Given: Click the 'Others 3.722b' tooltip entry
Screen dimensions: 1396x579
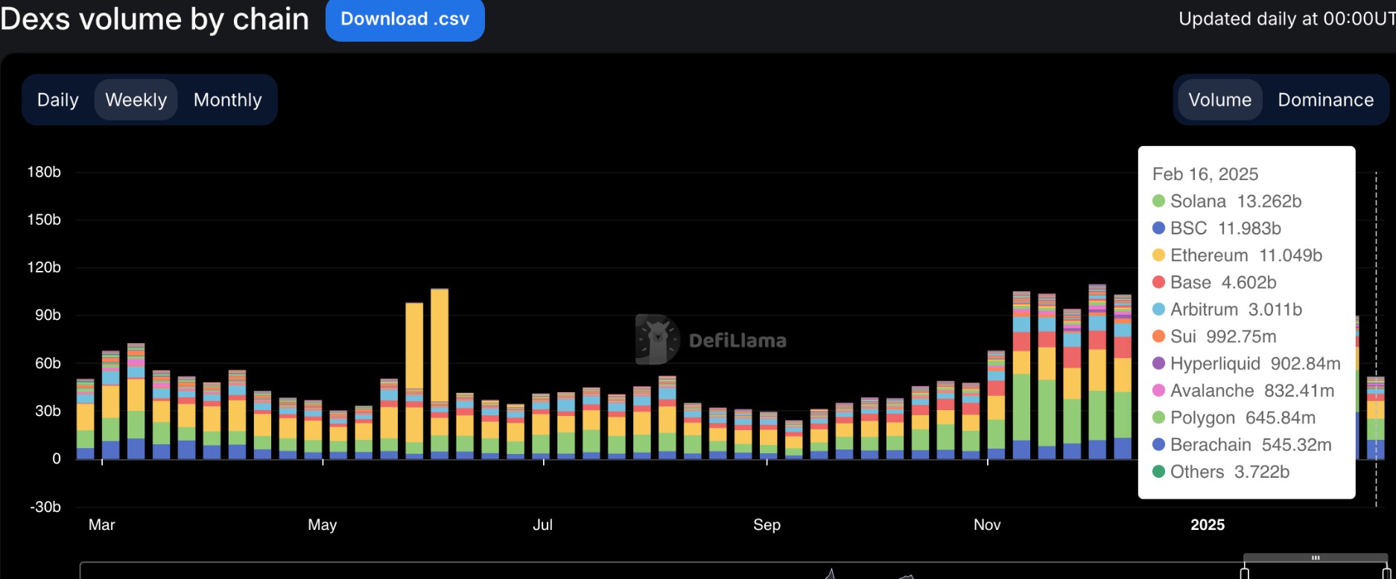Looking at the screenshot, I should (1221, 471).
